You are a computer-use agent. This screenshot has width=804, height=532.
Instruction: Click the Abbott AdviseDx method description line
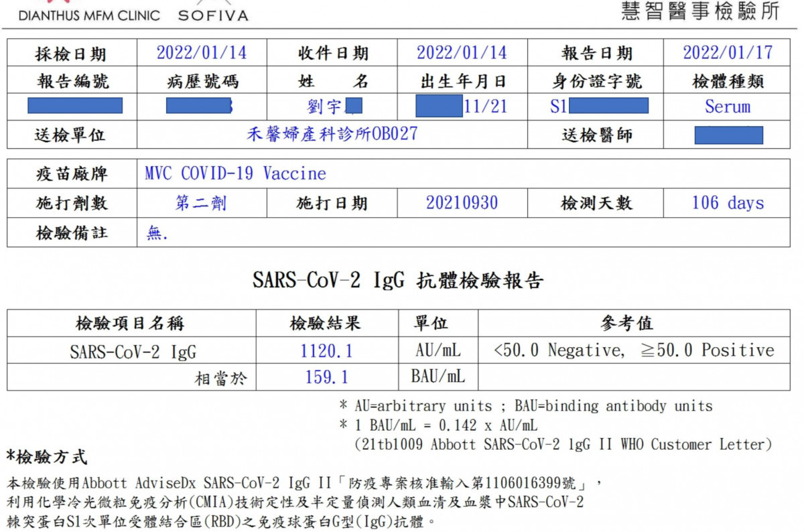pyautogui.click(x=305, y=483)
